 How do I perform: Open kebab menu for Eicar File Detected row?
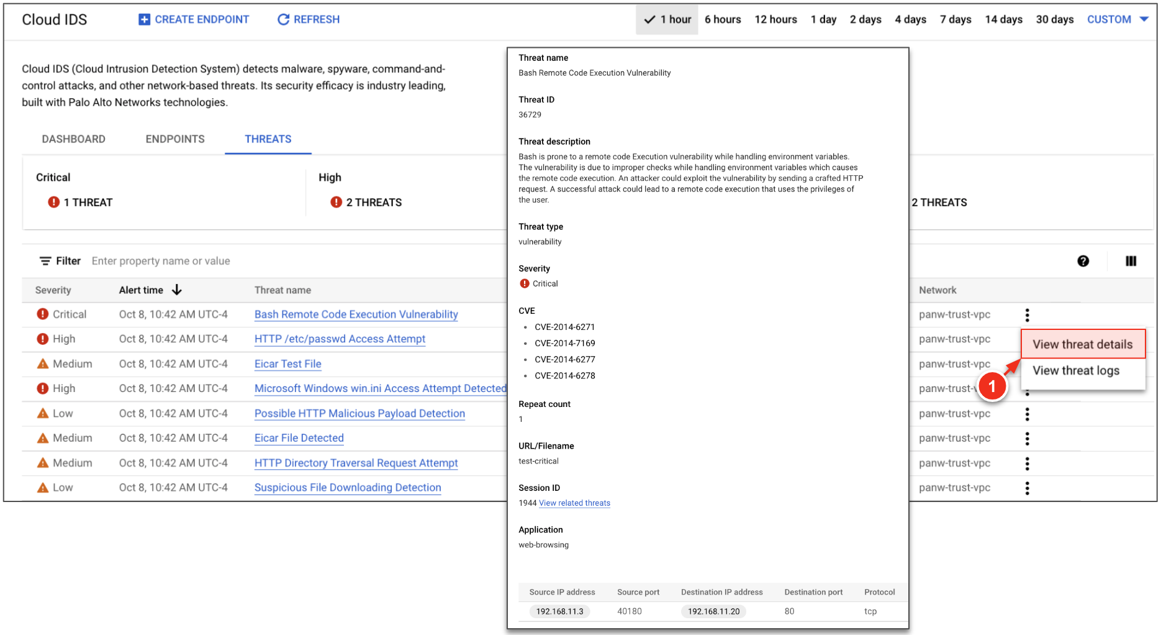point(1027,439)
